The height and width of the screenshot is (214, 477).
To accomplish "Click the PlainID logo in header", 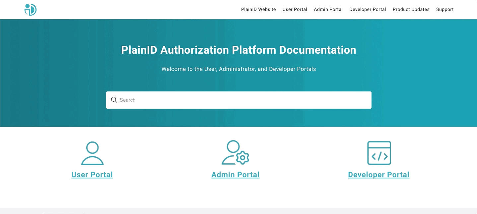I will (31, 10).
